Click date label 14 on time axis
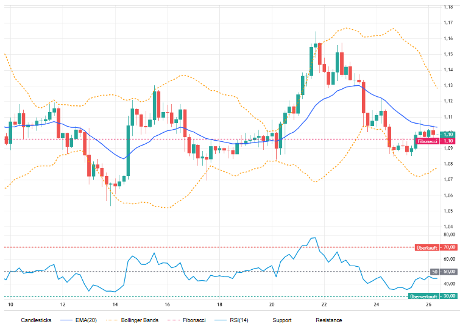 tap(115, 305)
